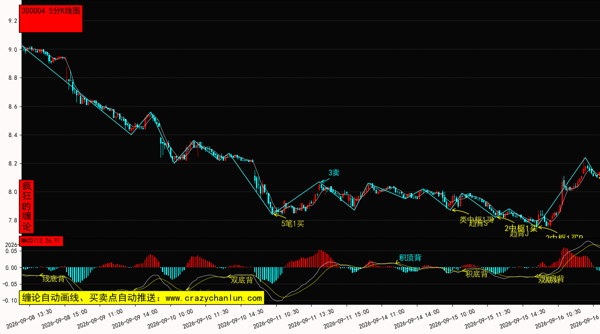
Task: Click the 类中枢1买 annotation label
Action: tap(477, 219)
